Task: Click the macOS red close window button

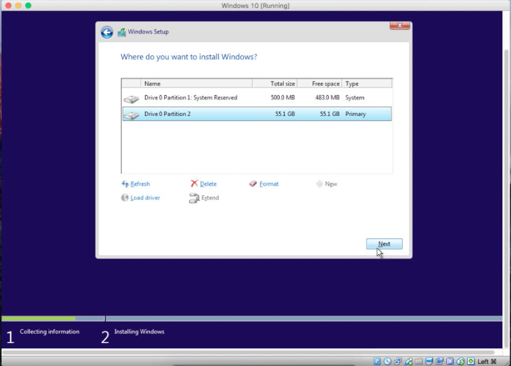Action: point(9,5)
